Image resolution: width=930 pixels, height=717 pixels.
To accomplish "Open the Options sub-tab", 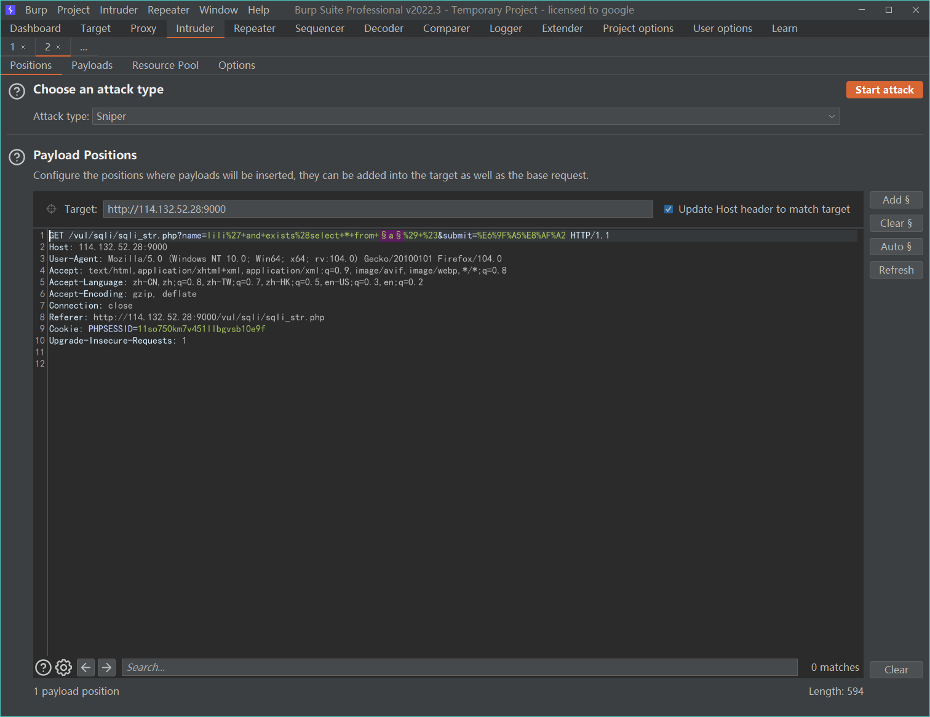I will coord(237,65).
